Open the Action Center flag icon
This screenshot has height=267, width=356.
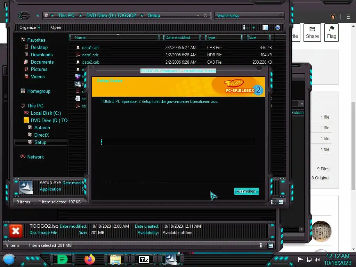pyautogui.click(x=300, y=259)
